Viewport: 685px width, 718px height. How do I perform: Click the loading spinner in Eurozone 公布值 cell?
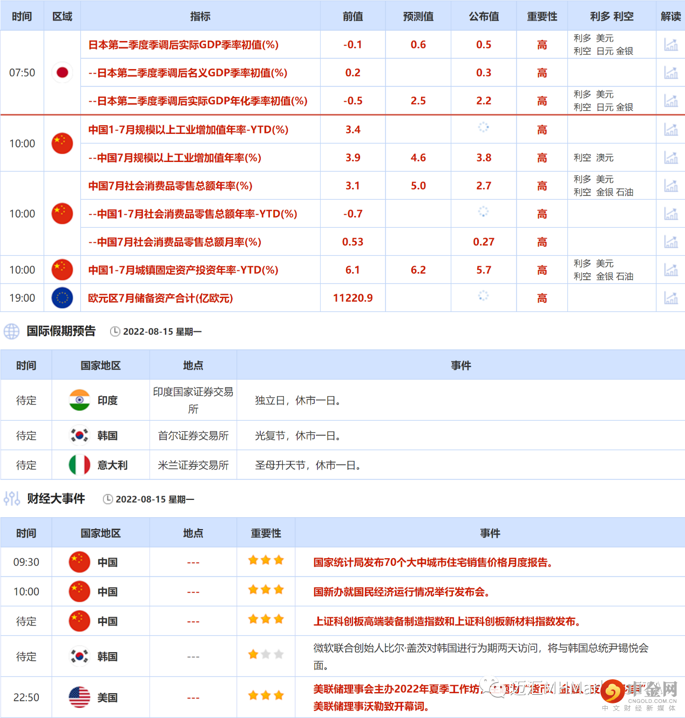click(x=484, y=297)
